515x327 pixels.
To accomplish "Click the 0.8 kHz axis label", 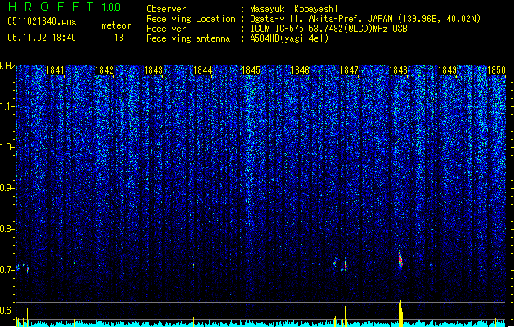I will tap(7, 229).
